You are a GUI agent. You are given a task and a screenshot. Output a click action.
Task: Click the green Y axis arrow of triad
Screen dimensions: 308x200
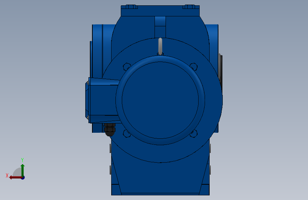pyautogui.click(x=23, y=170)
